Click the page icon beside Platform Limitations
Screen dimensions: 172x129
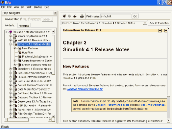pos(19,56)
